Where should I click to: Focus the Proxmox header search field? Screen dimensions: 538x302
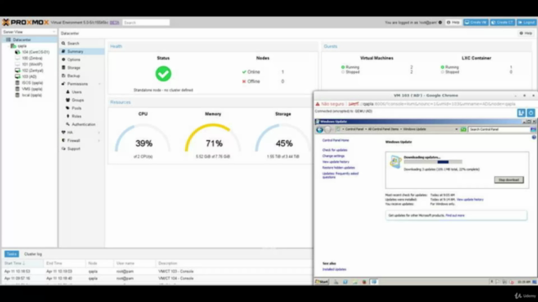(x=145, y=23)
